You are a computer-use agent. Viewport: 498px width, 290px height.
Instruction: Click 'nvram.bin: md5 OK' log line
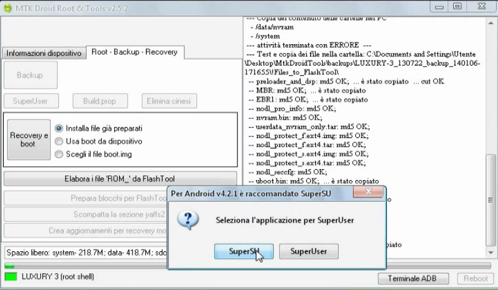[x=285, y=118]
